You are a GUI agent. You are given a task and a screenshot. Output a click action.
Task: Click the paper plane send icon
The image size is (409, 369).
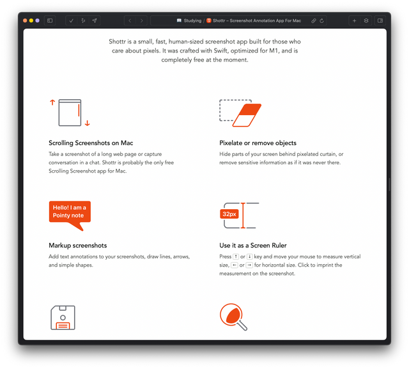pos(95,20)
